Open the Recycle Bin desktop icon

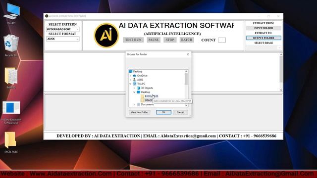pyautogui.click(x=11, y=45)
